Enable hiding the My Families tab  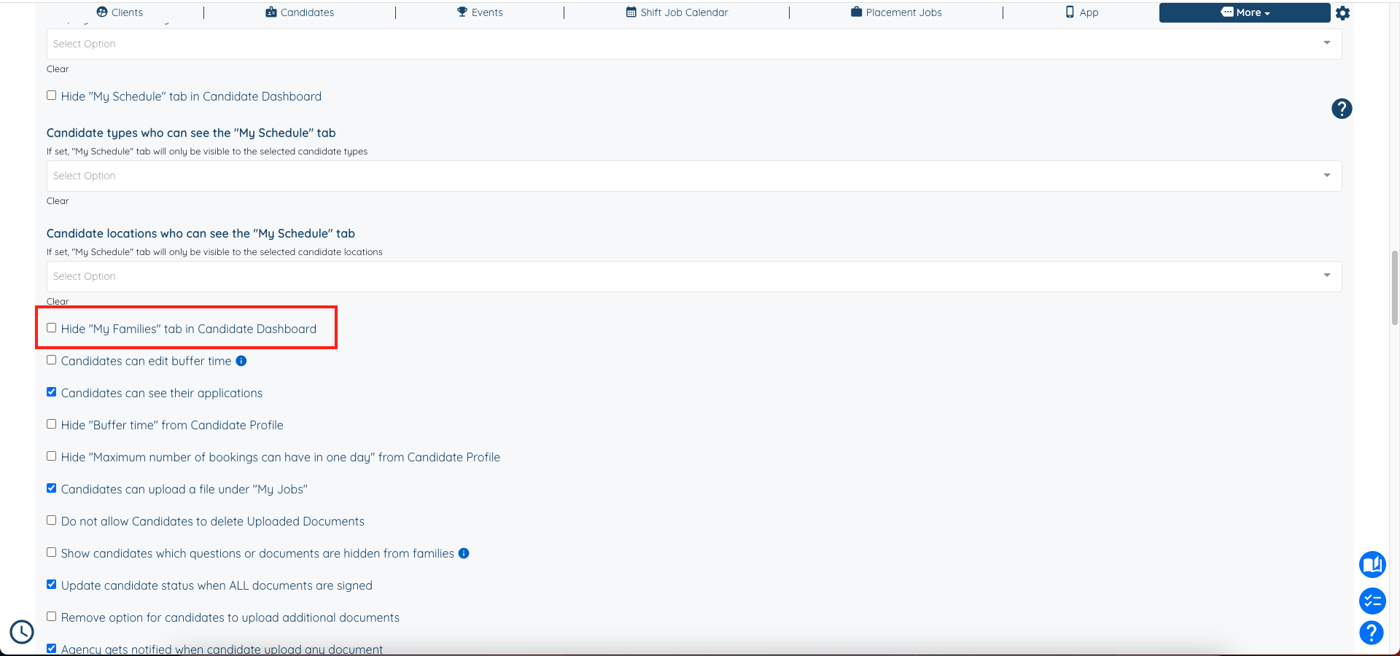51,328
